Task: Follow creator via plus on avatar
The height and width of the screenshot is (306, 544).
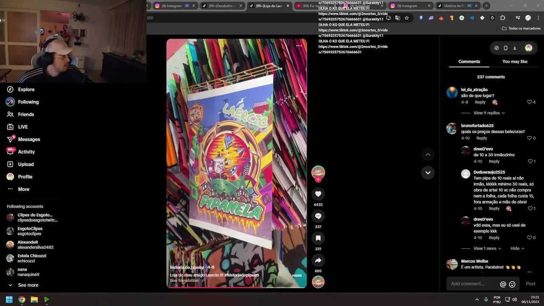Action: click(318, 179)
